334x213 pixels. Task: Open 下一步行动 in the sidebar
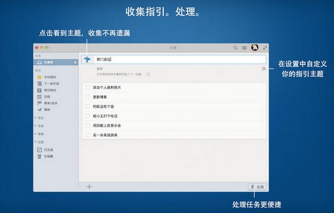48,84
